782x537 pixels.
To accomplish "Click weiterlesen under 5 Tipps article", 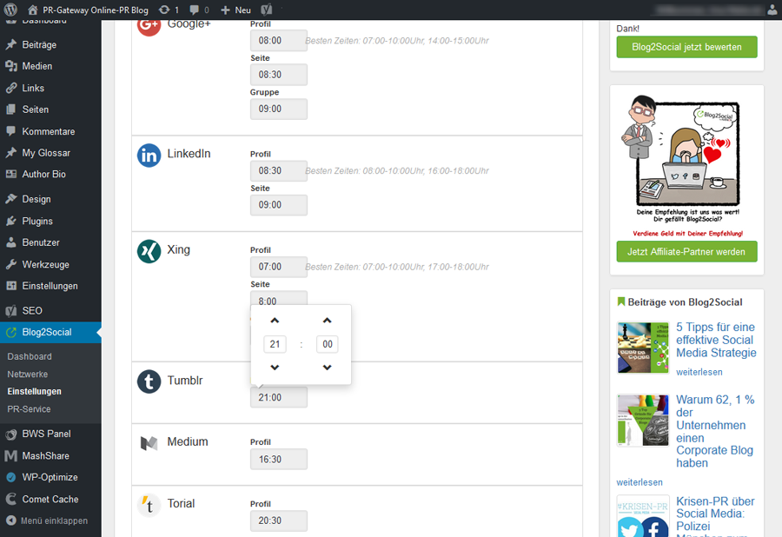I will (x=699, y=372).
